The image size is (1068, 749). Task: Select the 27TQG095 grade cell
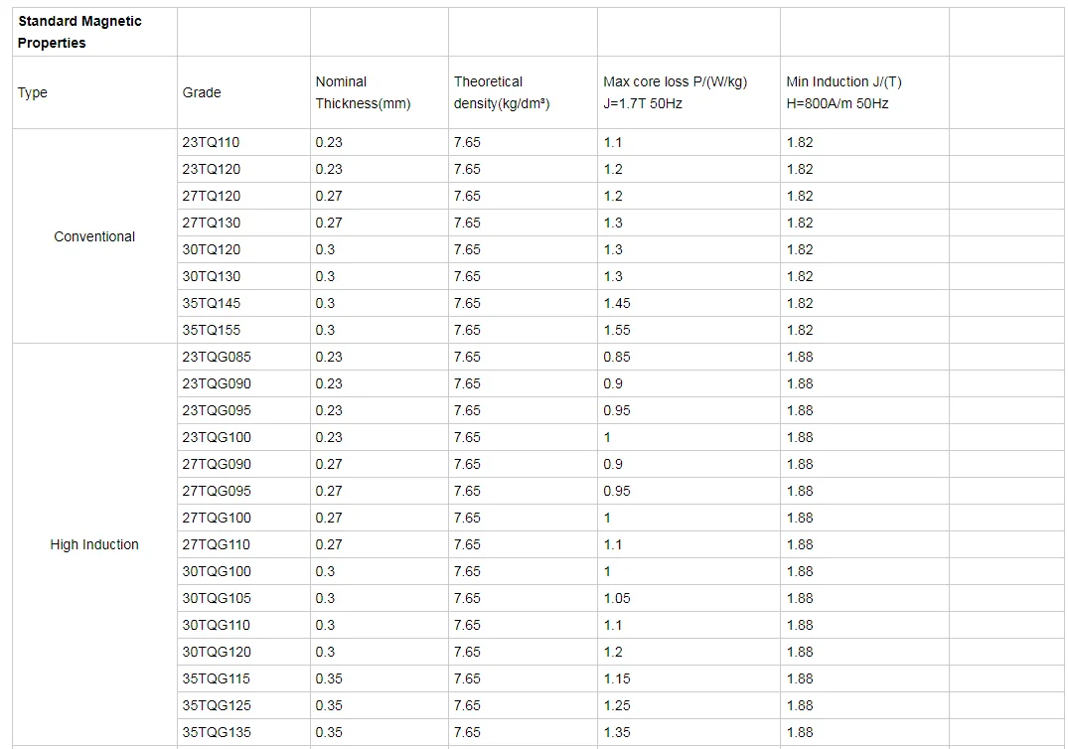pyautogui.click(x=217, y=491)
